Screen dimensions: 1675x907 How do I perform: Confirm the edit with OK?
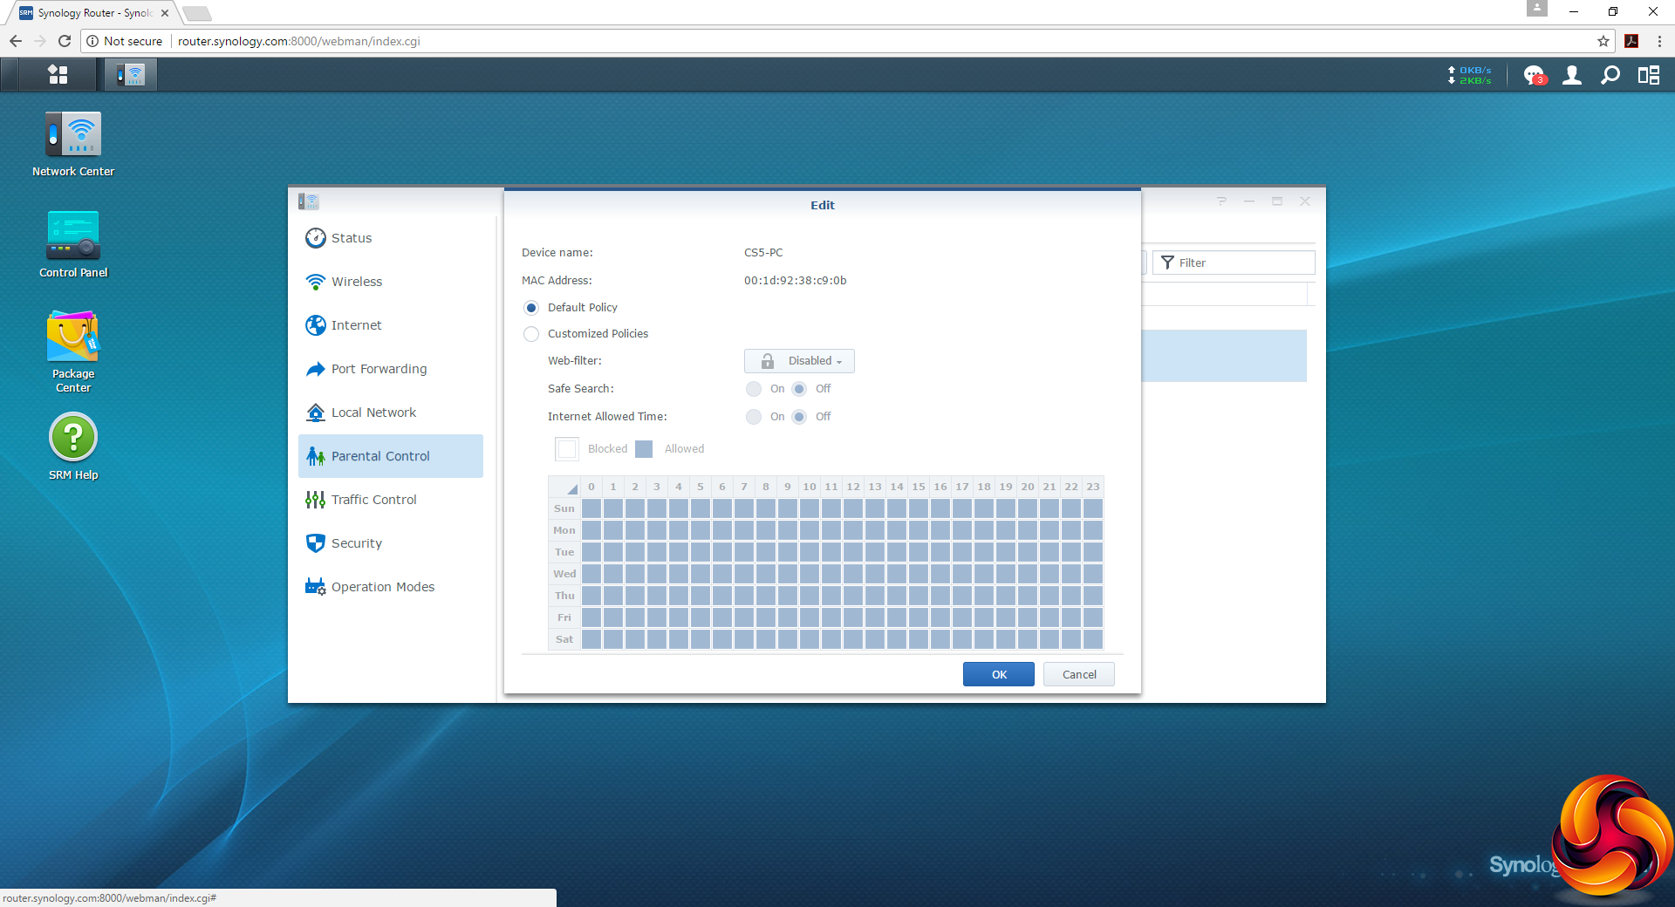(x=999, y=674)
